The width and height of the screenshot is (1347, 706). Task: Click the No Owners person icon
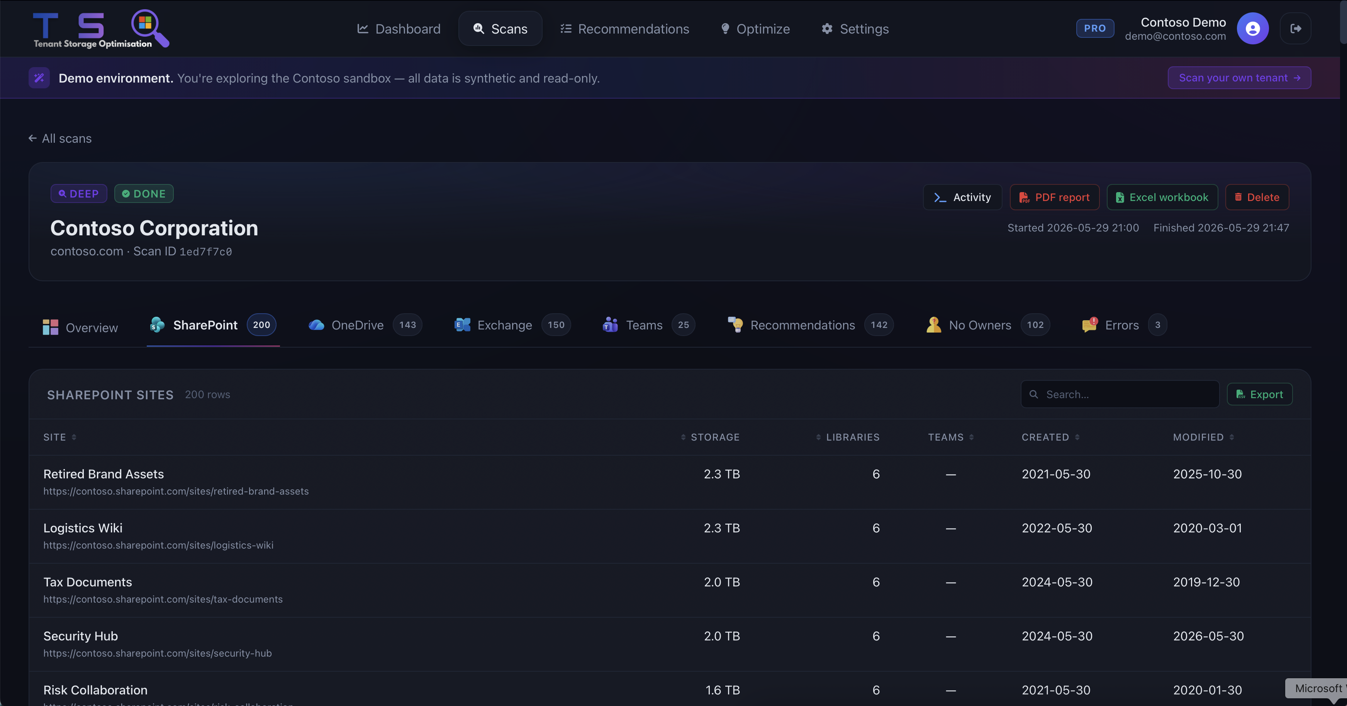pyautogui.click(x=933, y=325)
